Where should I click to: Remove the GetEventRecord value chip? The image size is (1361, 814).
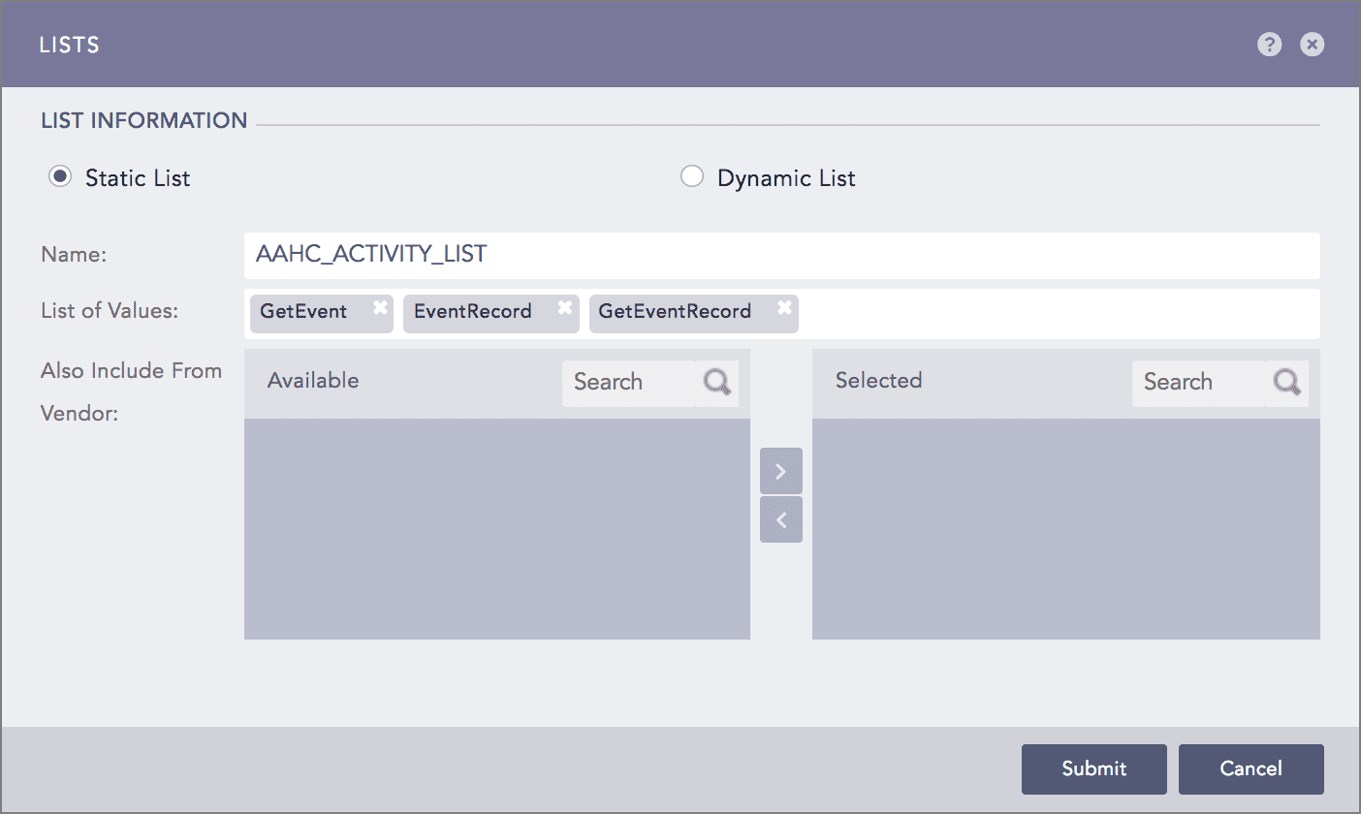[x=784, y=307]
